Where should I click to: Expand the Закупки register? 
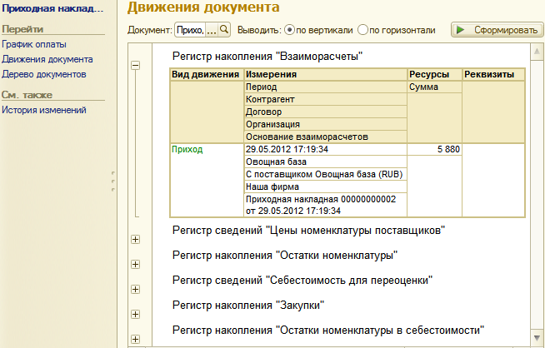(x=136, y=315)
